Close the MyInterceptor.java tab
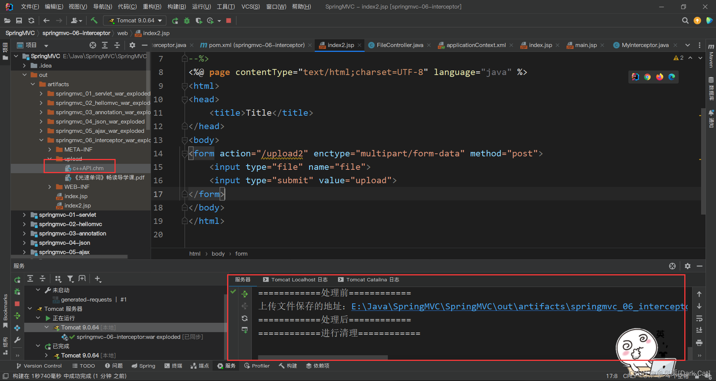Image resolution: width=716 pixels, height=381 pixels. click(x=675, y=45)
